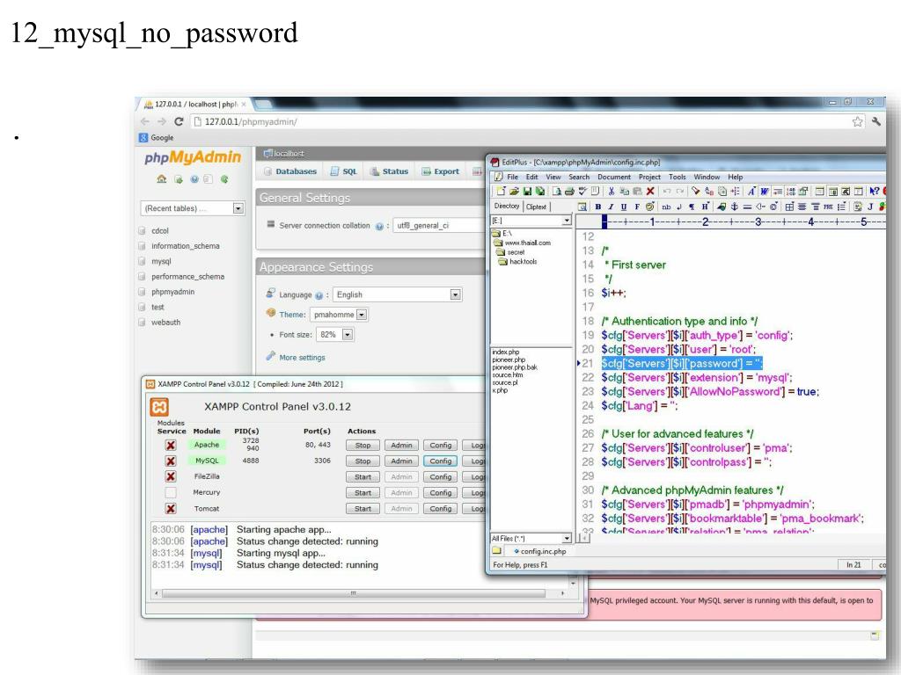Bookmark the page with the star icon
The width and height of the screenshot is (901, 675).
point(857,121)
